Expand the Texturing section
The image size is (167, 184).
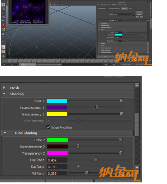pyautogui.click(x=122, y=23)
